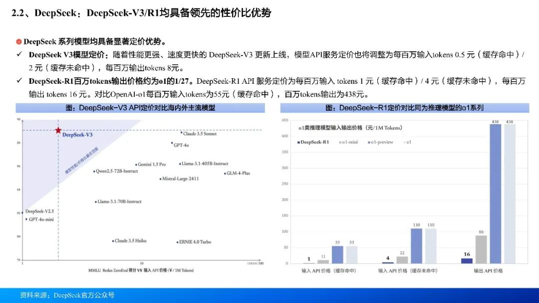
Task: Click the GPT-4o data label
Action: (181, 145)
